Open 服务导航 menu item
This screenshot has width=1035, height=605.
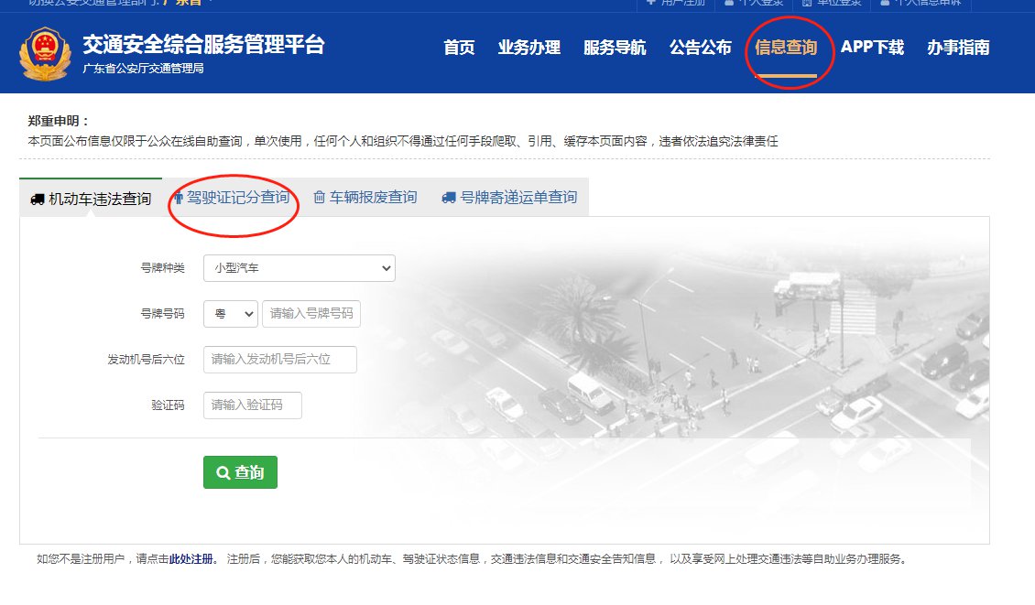click(614, 48)
